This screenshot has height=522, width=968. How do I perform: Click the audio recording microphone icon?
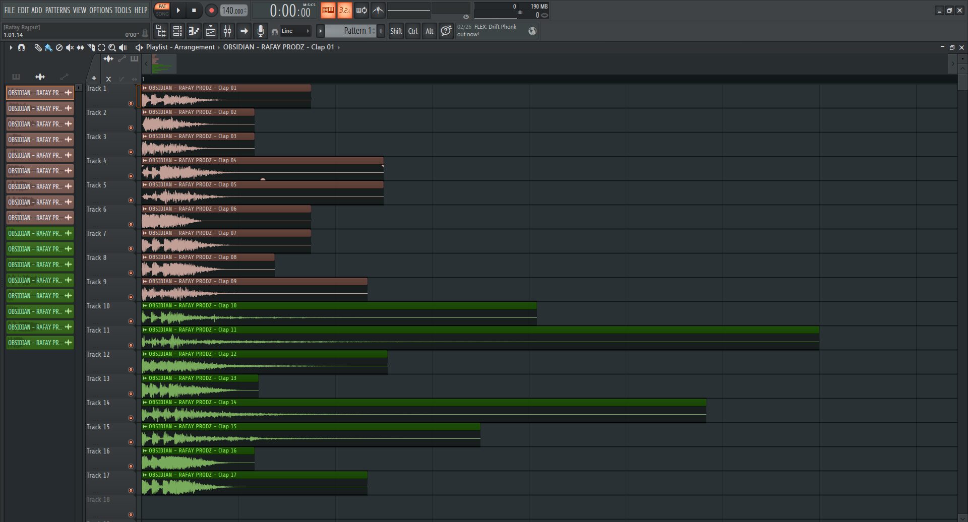[x=261, y=31]
